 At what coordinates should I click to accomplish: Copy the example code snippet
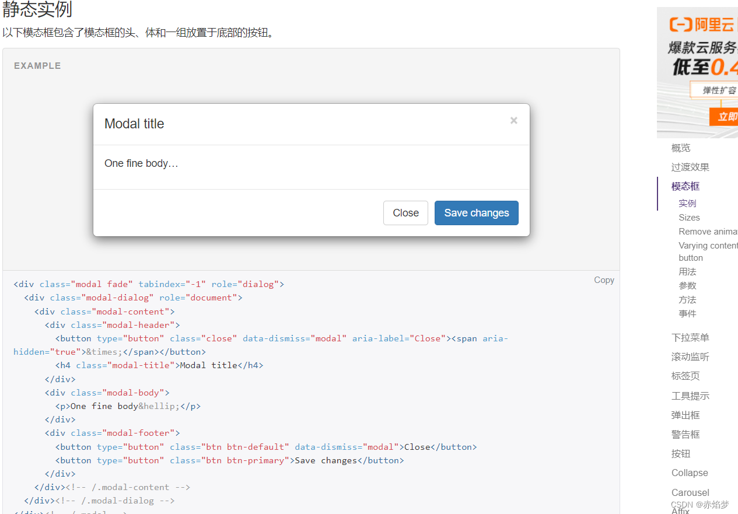tap(604, 280)
